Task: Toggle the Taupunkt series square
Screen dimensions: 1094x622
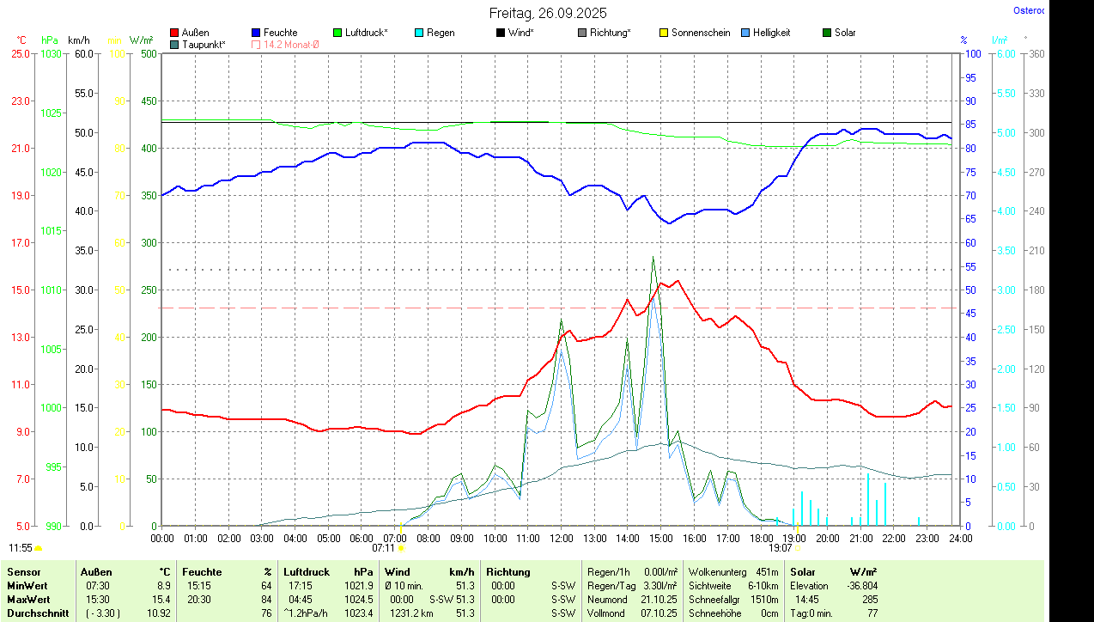Action: coord(174,44)
